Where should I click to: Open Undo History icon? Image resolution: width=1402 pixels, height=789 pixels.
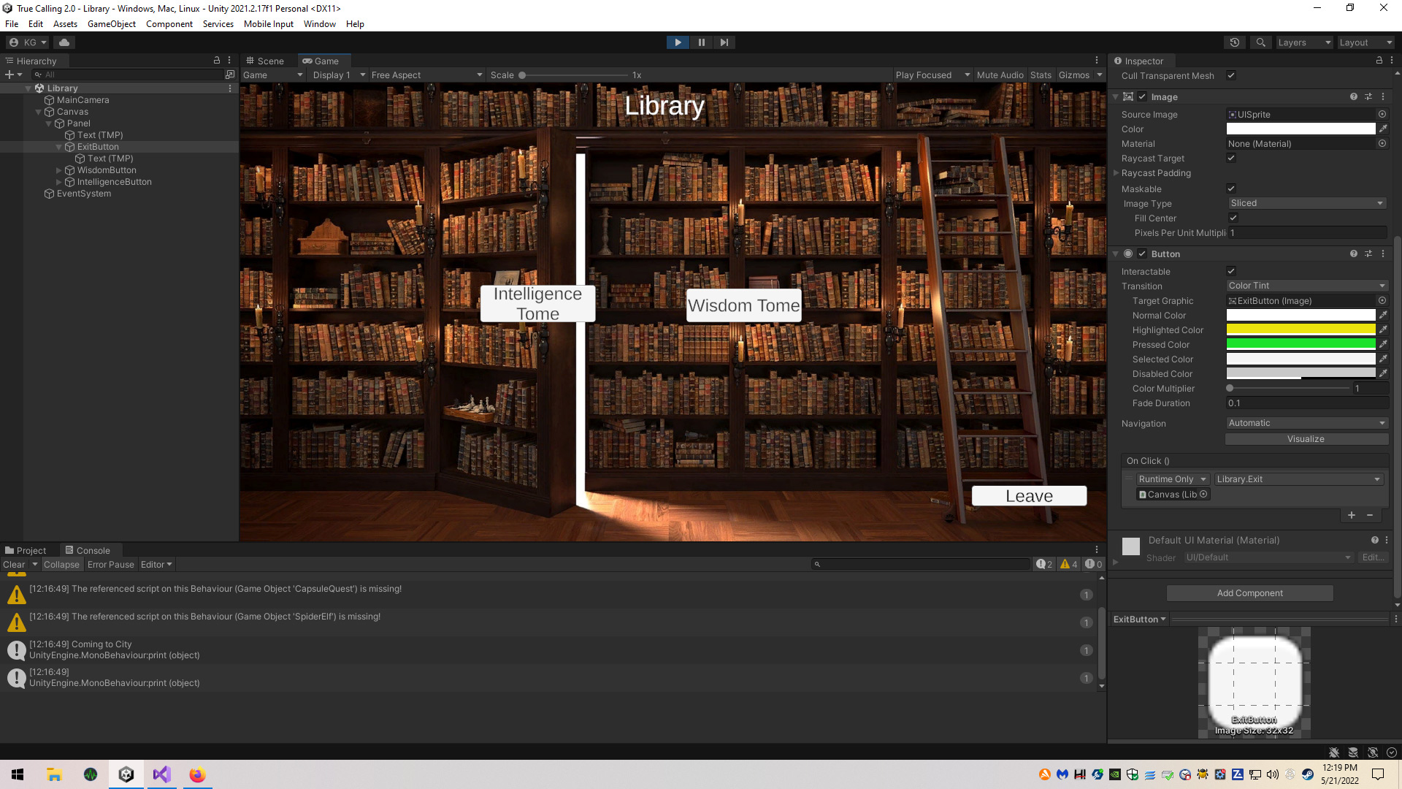[1234, 42]
